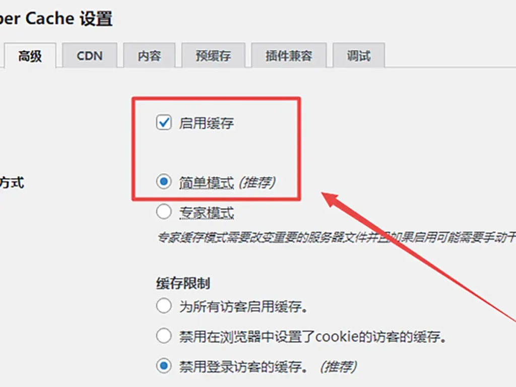516x387 pixels.
Task: Switch to the 内容 tab
Action: (149, 55)
